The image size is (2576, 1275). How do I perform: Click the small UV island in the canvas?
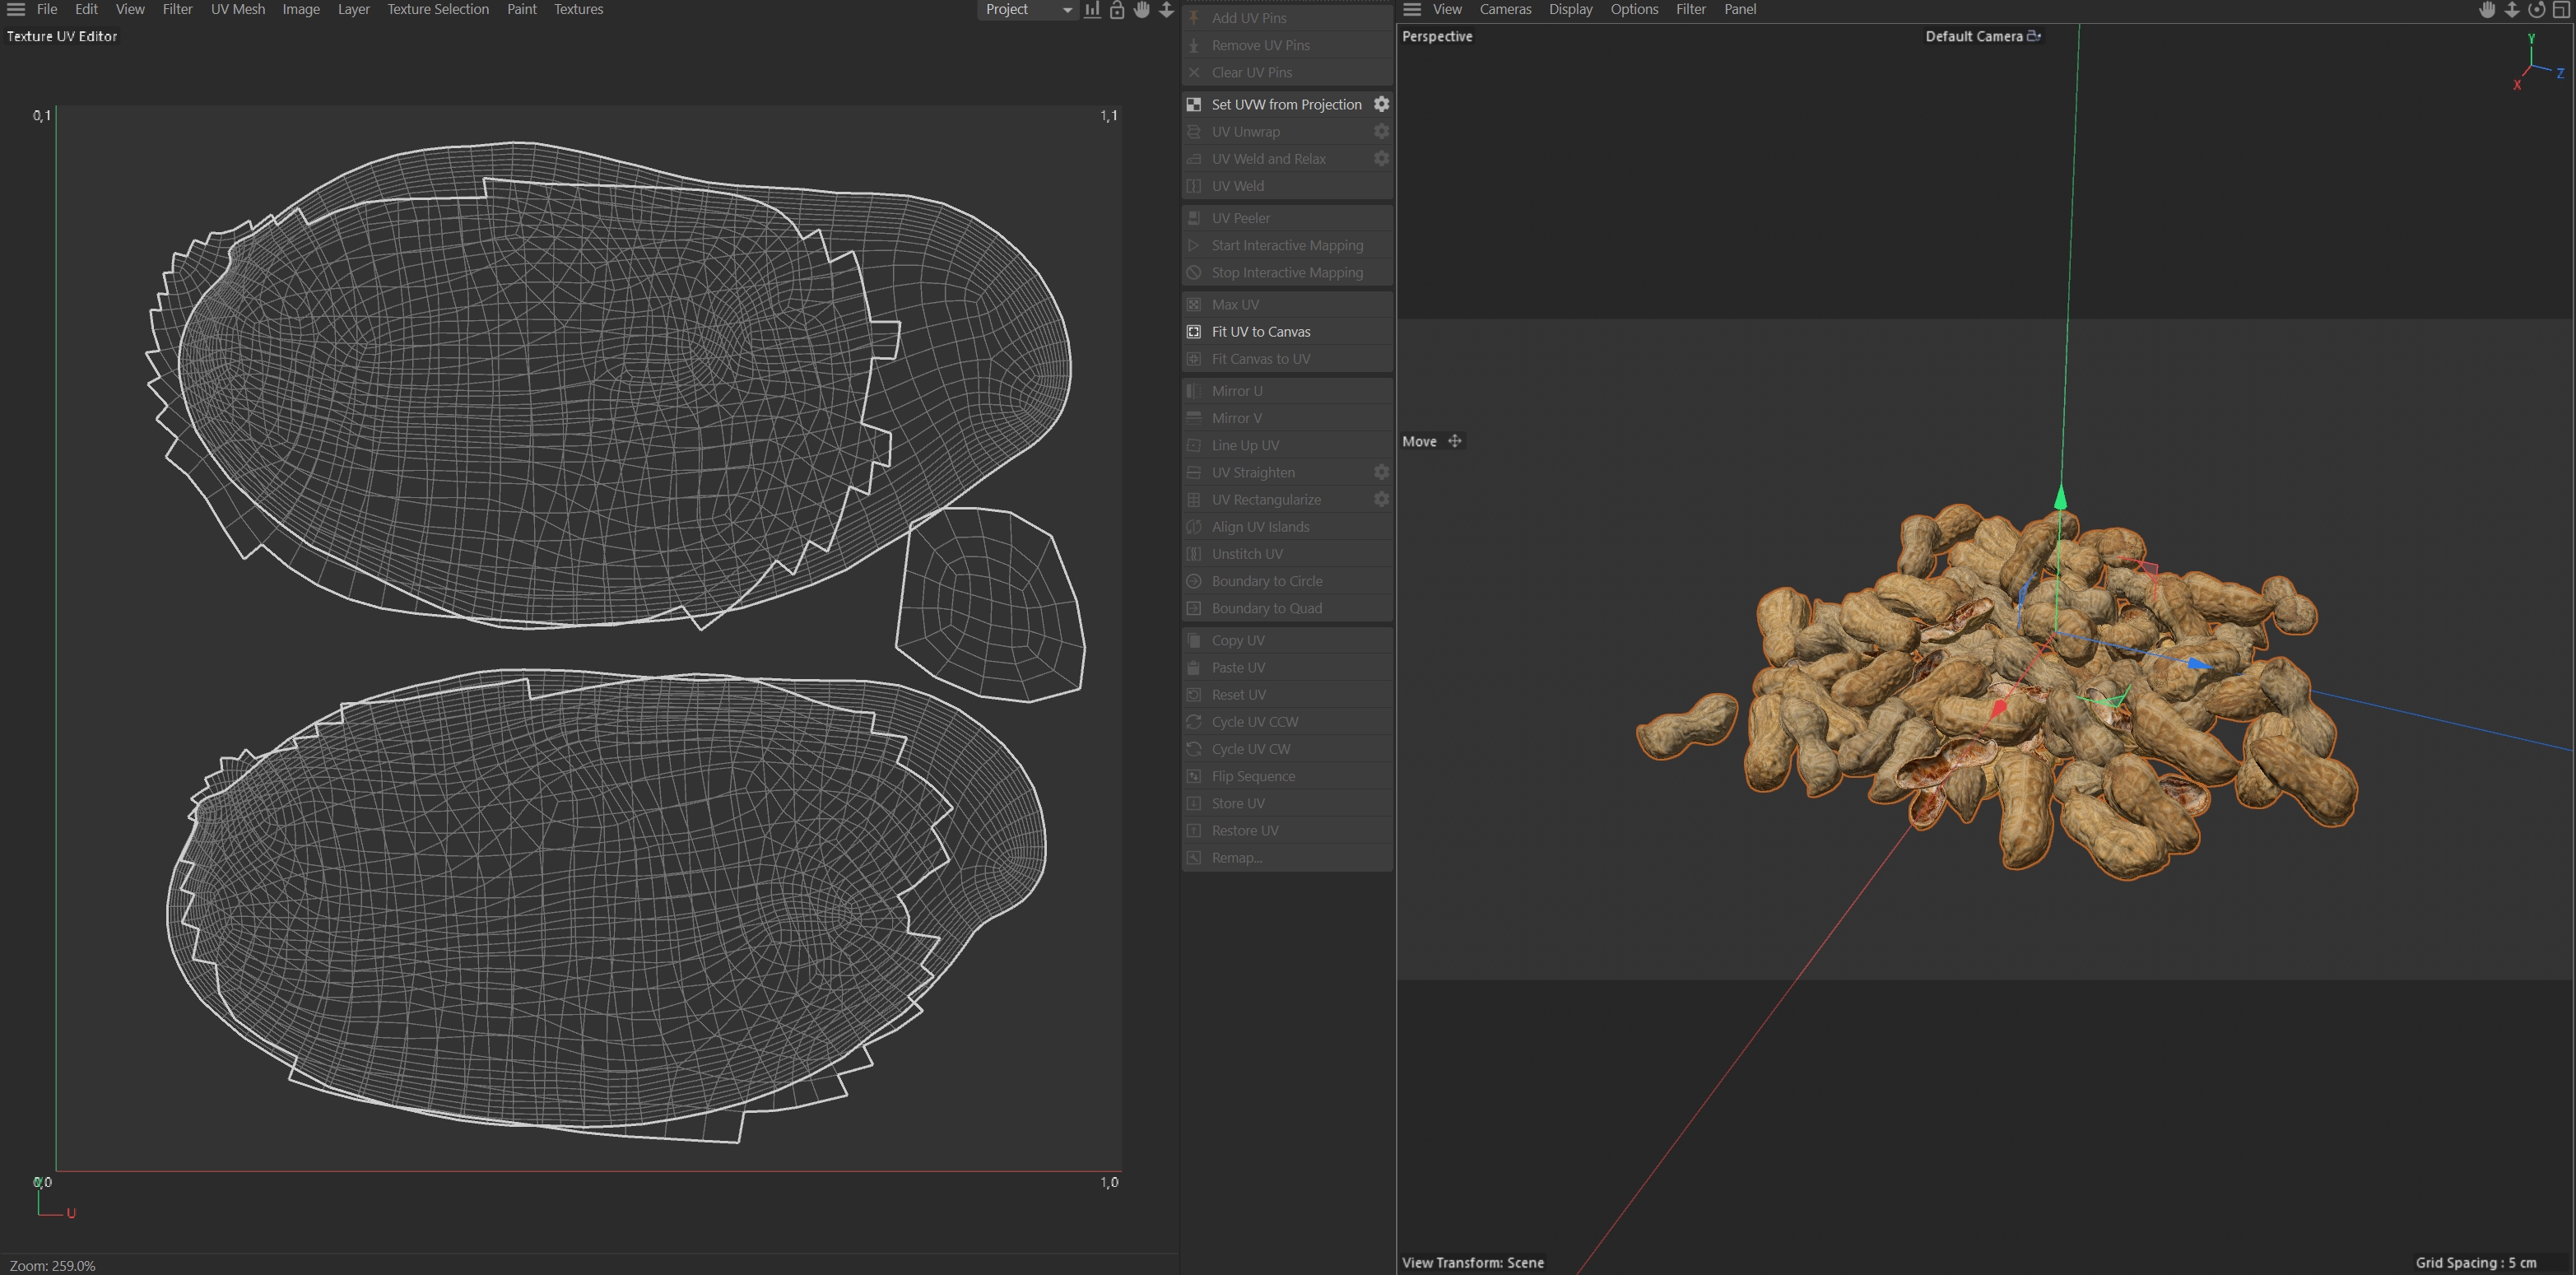[990, 605]
